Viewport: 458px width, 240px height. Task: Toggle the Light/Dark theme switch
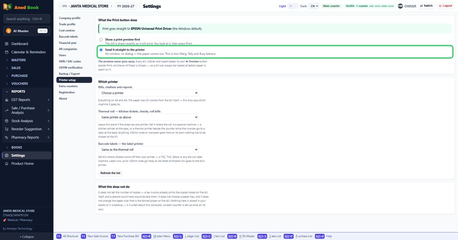point(293,6)
